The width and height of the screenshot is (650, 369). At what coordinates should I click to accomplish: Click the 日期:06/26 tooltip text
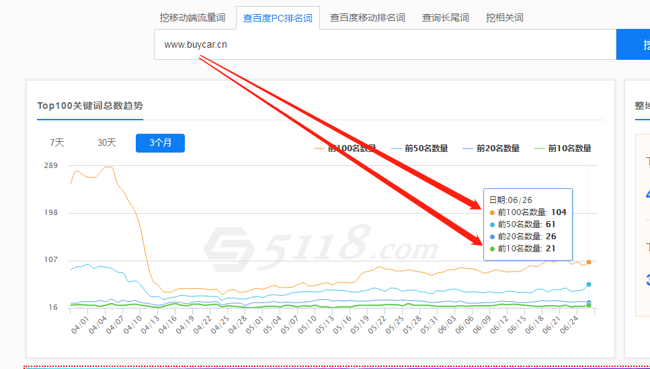coord(511,200)
